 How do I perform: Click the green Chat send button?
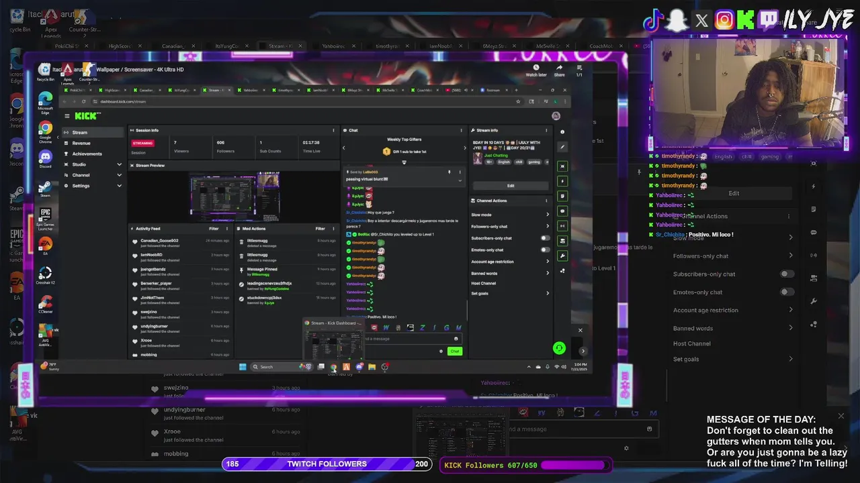(455, 351)
